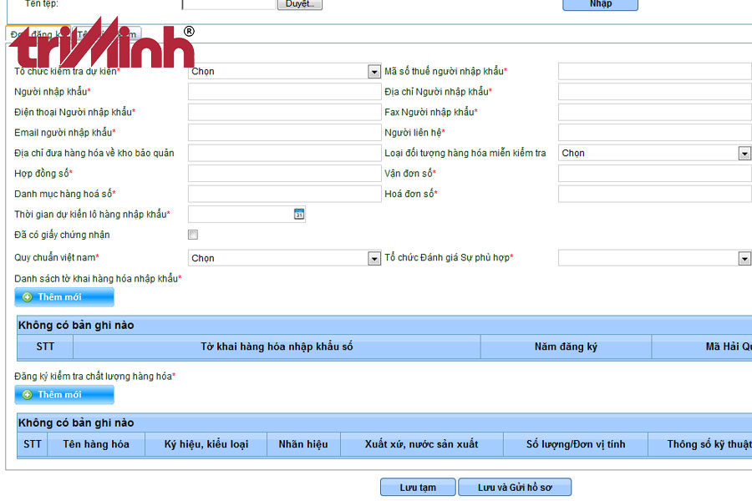Click the Lưu tạm button

pos(418,488)
